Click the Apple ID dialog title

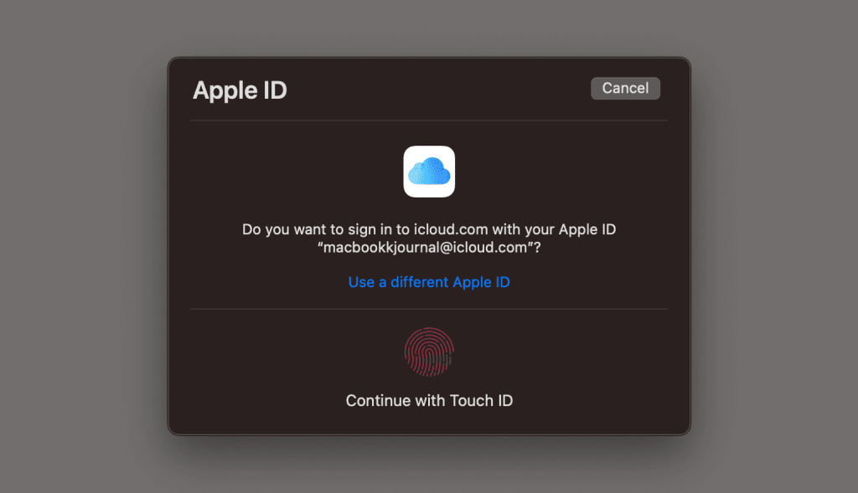click(240, 90)
